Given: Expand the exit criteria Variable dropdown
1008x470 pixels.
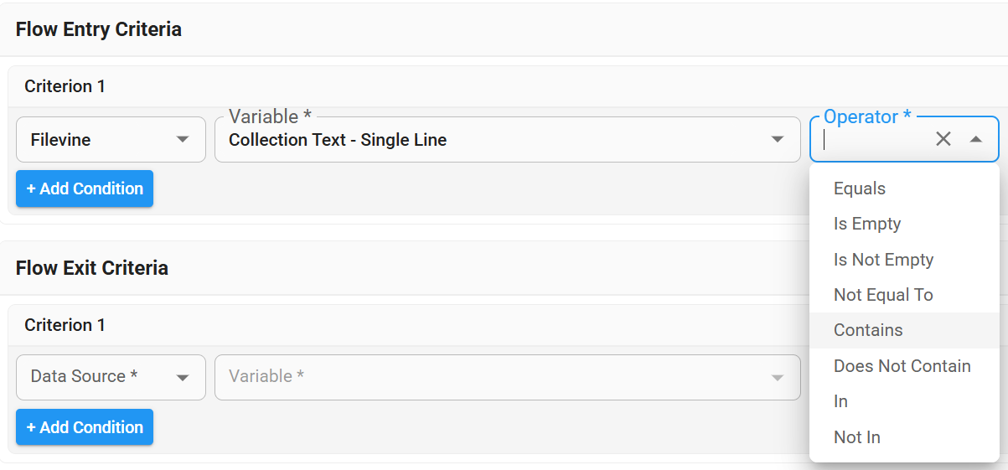Looking at the screenshot, I should pyautogui.click(x=507, y=377).
